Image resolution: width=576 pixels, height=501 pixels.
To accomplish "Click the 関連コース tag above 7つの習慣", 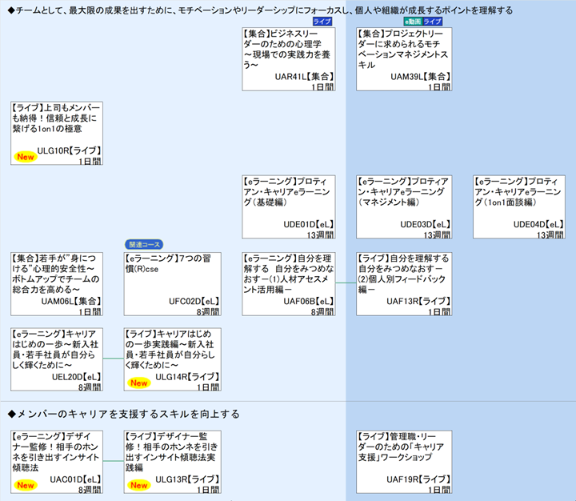I will tap(143, 244).
